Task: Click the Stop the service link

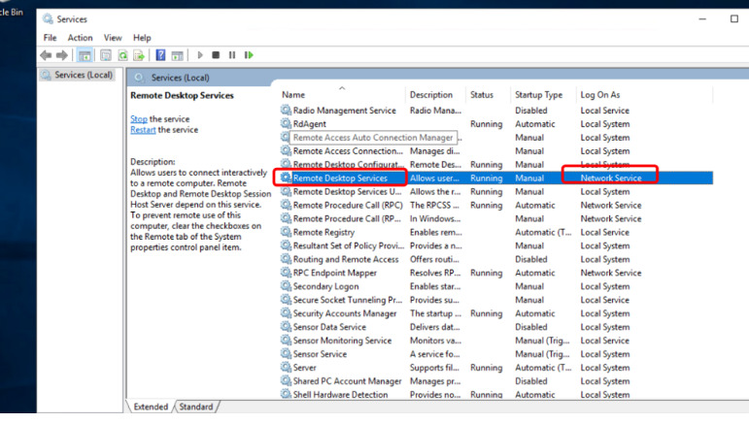Action: pyautogui.click(x=139, y=118)
